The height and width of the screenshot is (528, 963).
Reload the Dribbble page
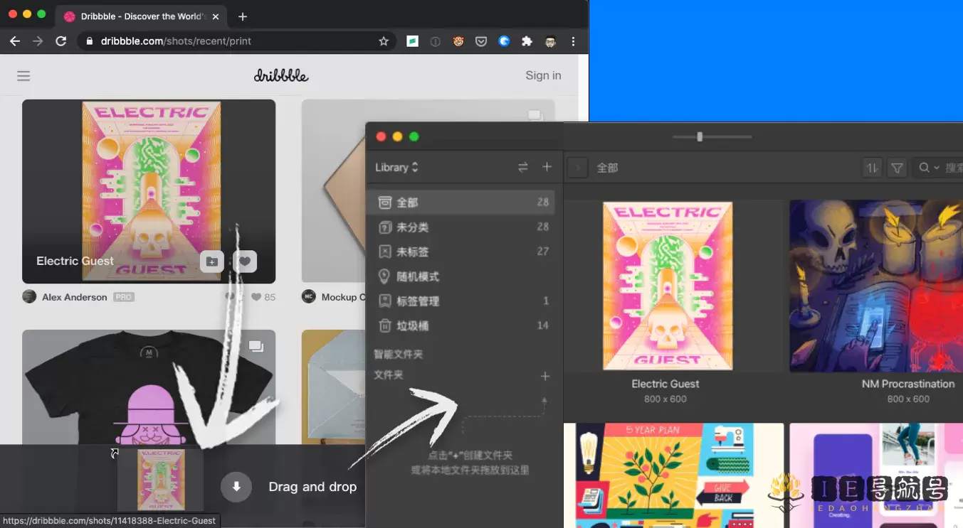tap(61, 41)
